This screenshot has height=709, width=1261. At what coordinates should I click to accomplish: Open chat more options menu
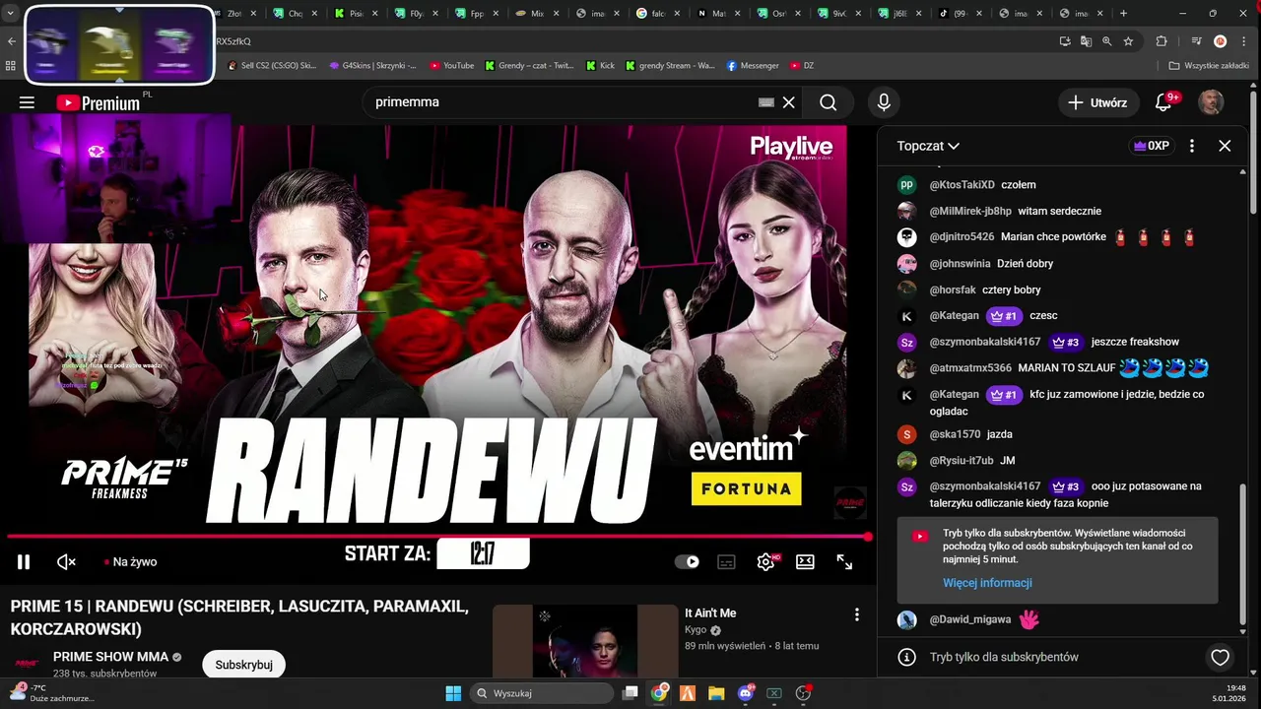[1192, 146]
